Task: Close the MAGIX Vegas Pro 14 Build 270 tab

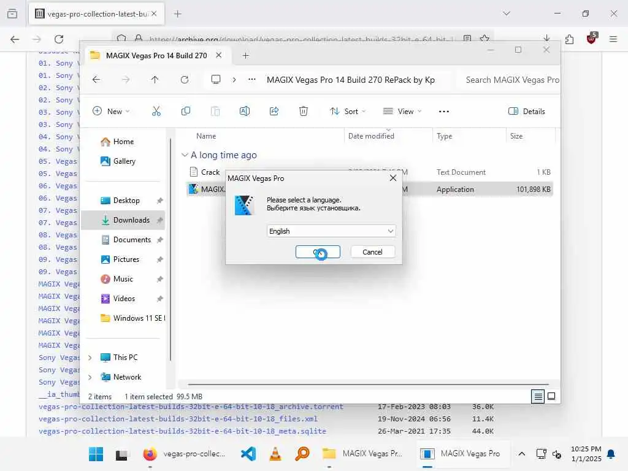Action: tap(219, 55)
